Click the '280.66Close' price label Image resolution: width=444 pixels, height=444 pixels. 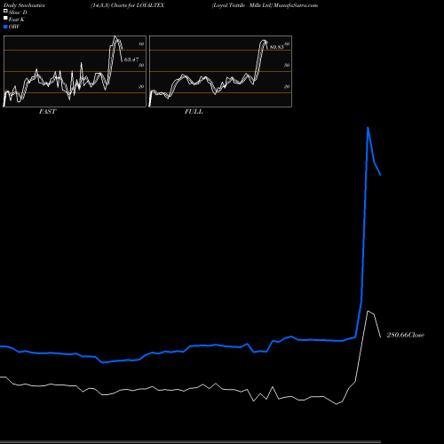405,335
